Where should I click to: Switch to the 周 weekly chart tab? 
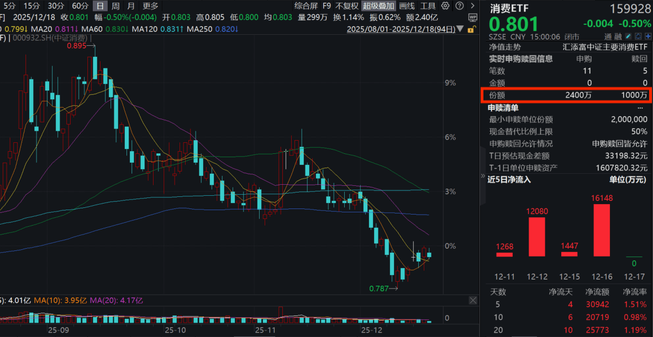click(x=114, y=6)
